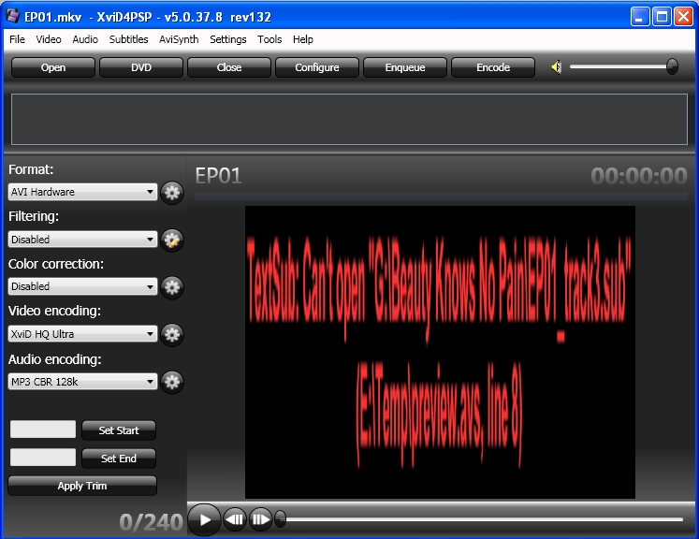This screenshot has height=539, width=699.
Task: Click the Close toolbar button
Action: 229,67
